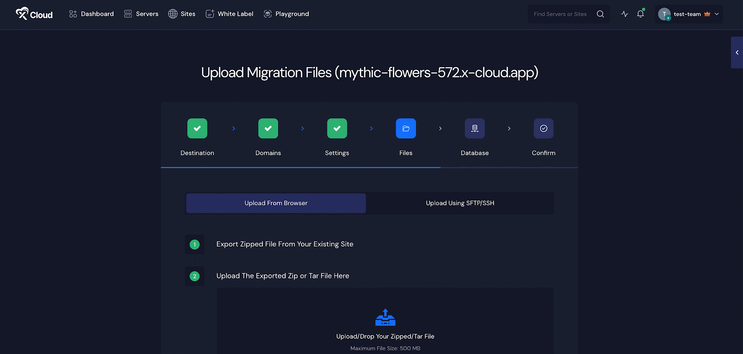
Task: Open the activity pulse icon
Action: click(625, 14)
